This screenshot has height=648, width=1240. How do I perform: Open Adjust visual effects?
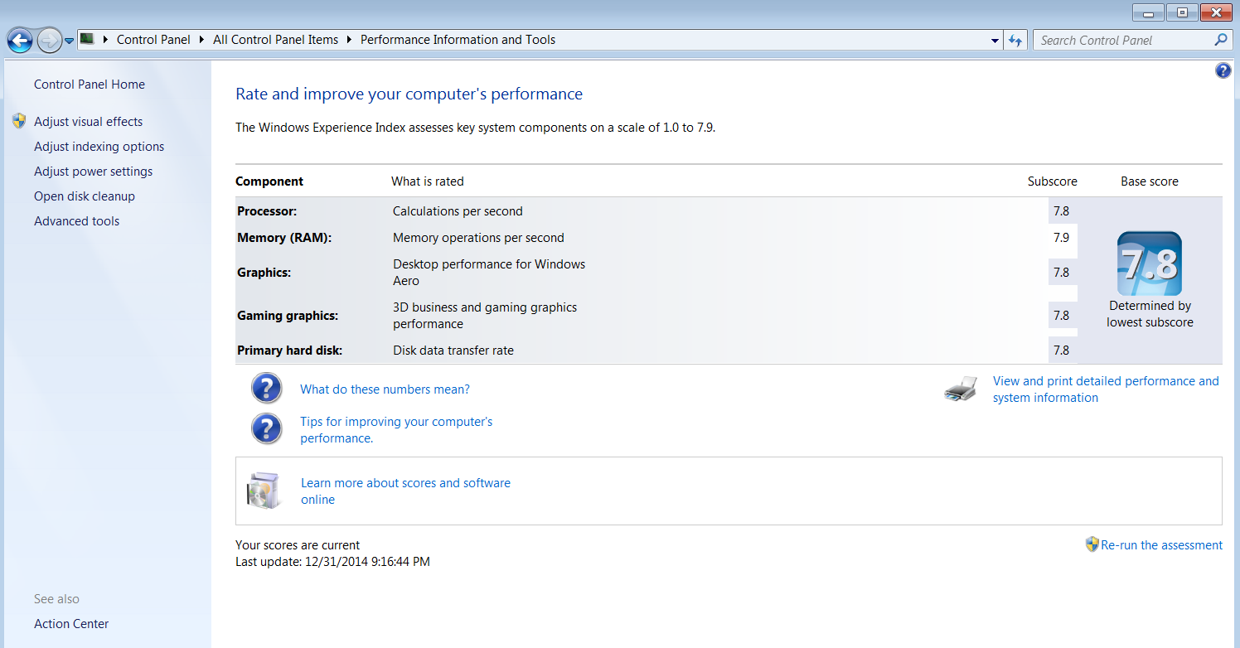pos(89,122)
